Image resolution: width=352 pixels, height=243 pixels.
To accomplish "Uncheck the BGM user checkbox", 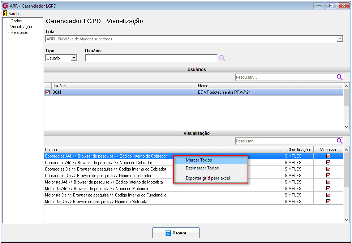I will click(47, 92).
